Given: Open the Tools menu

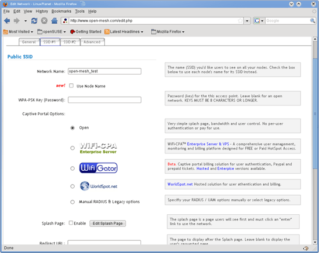Looking at the screenshot, I should click(x=79, y=12).
